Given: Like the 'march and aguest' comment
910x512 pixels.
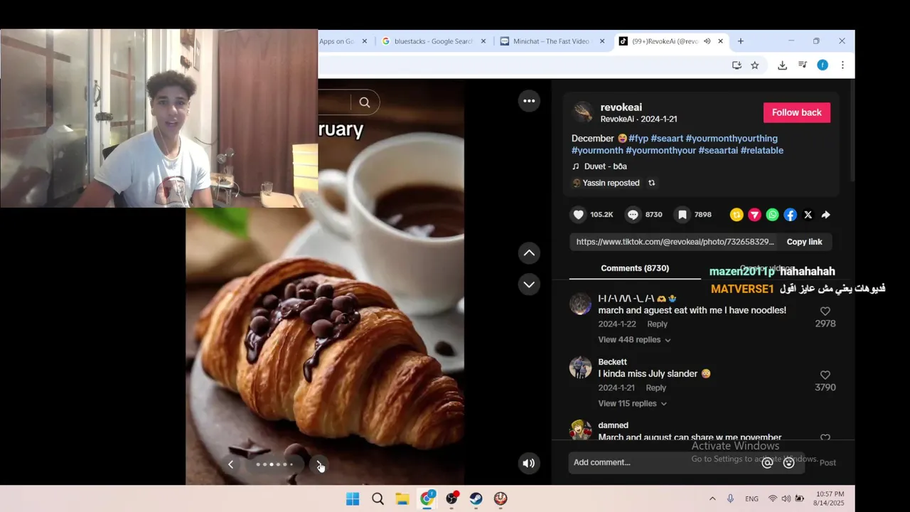Looking at the screenshot, I should [825, 311].
